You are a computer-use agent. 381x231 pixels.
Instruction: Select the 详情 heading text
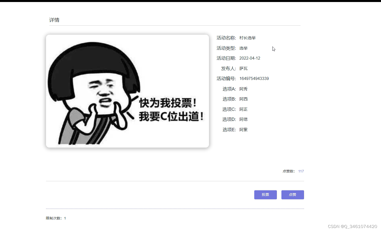pyautogui.click(x=54, y=20)
